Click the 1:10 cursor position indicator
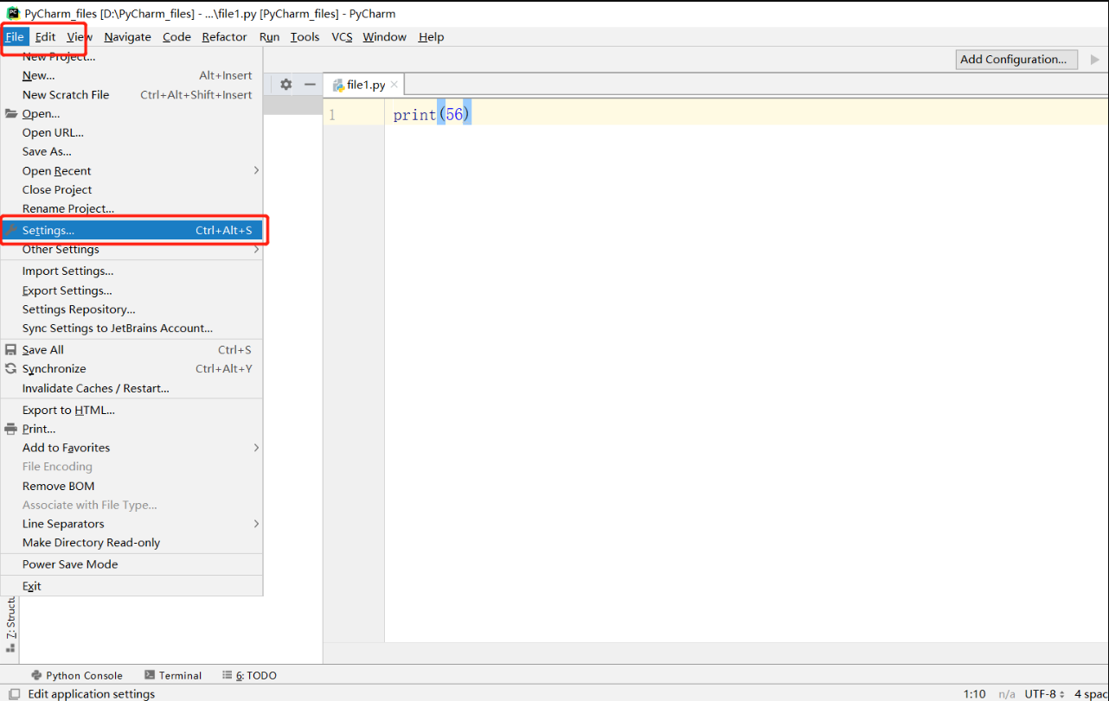The image size is (1109, 701). click(974, 693)
